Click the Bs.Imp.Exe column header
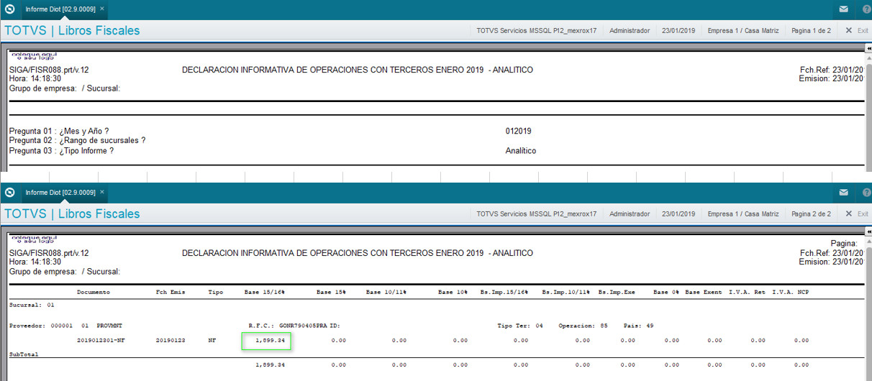 pos(616,293)
